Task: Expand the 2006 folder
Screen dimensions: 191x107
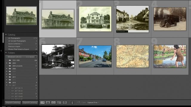Action: click(7, 69)
